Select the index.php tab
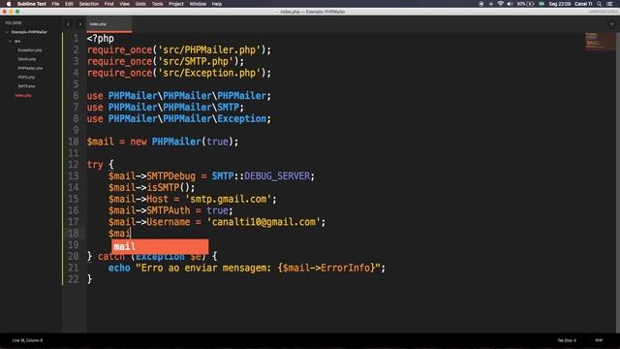 coord(109,24)
